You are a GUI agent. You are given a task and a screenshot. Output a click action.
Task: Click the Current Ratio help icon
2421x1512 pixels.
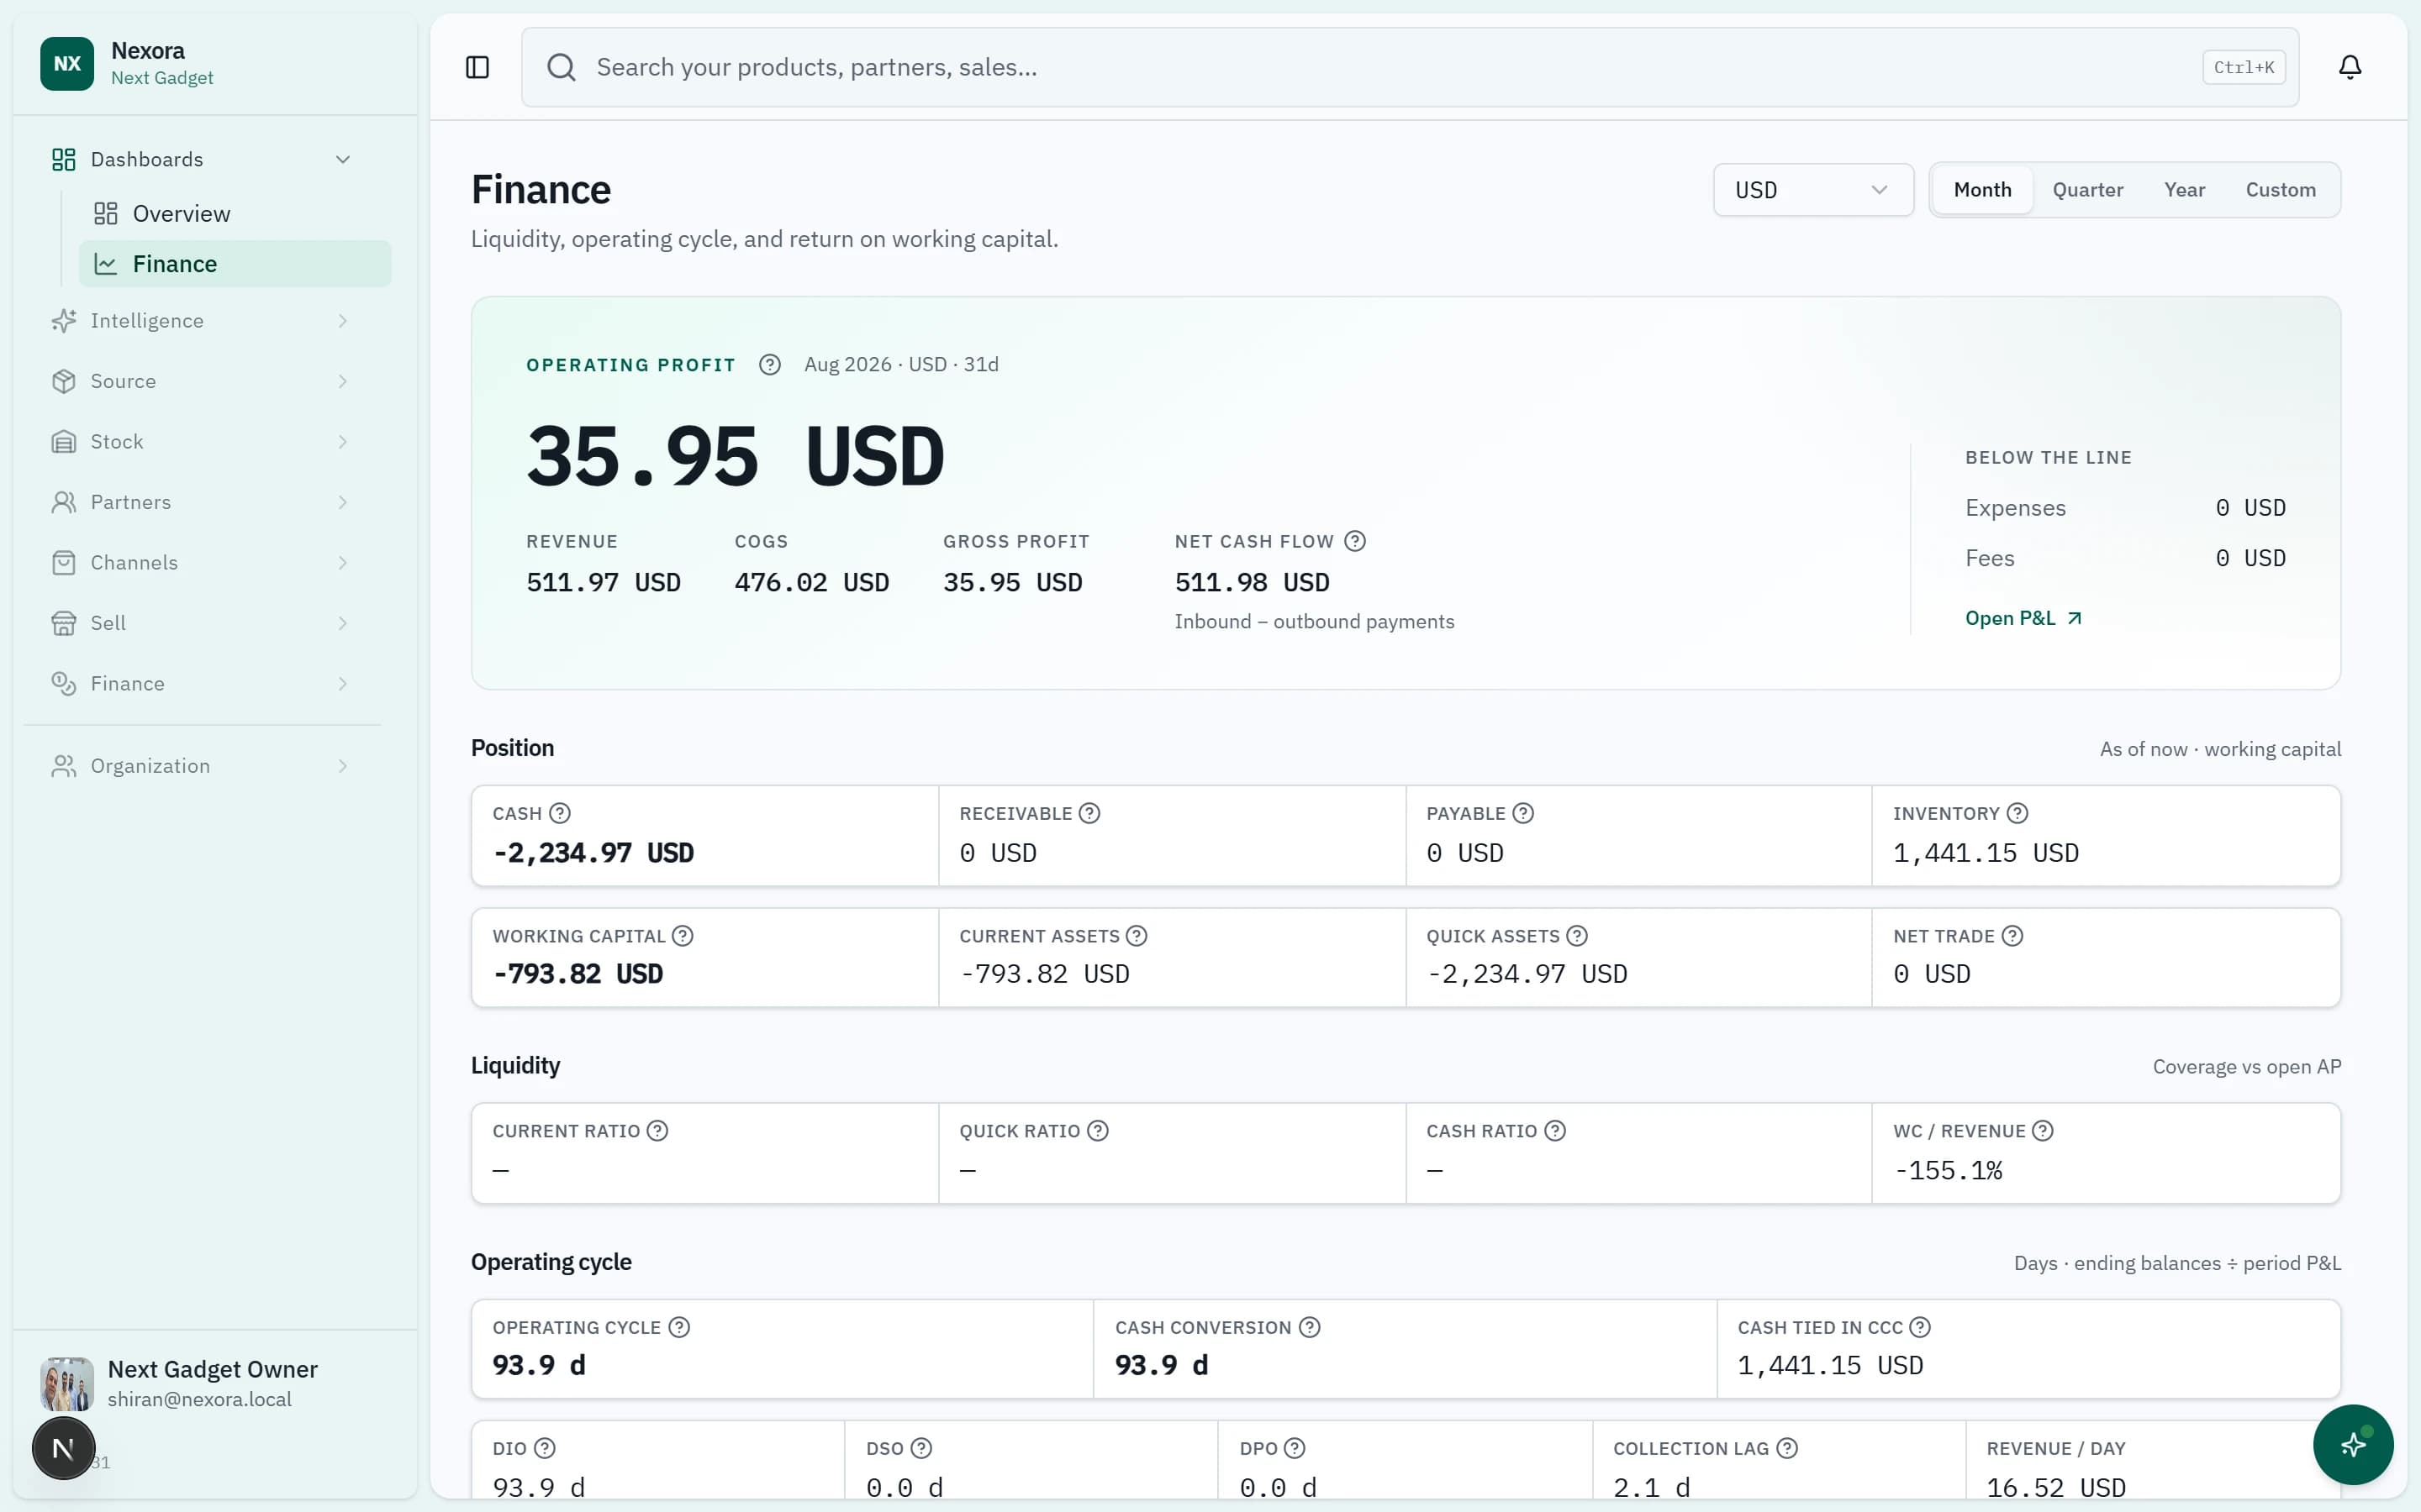(657, 1131)
